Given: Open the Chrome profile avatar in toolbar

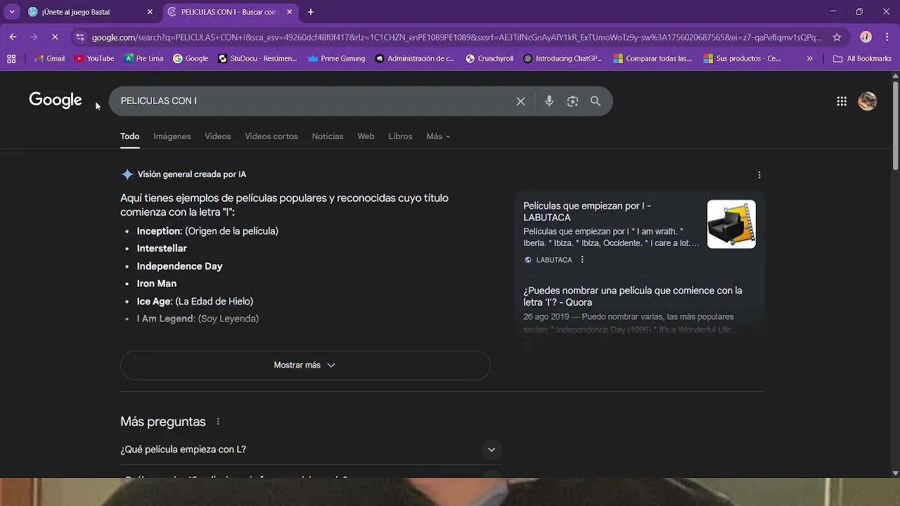Looking at the screenshot, I should (x=866, y=37).
